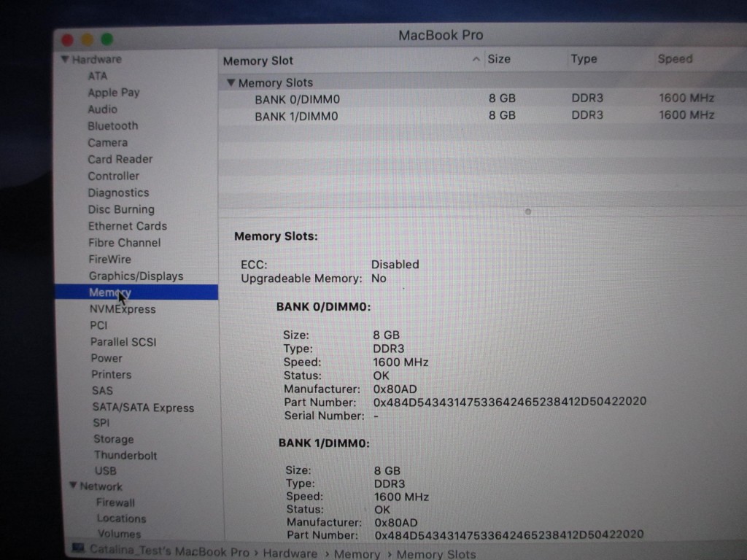Click the Upgradeable Memory No value
The width and height of the screenshot is (747, 560).
tap(379, 279)
